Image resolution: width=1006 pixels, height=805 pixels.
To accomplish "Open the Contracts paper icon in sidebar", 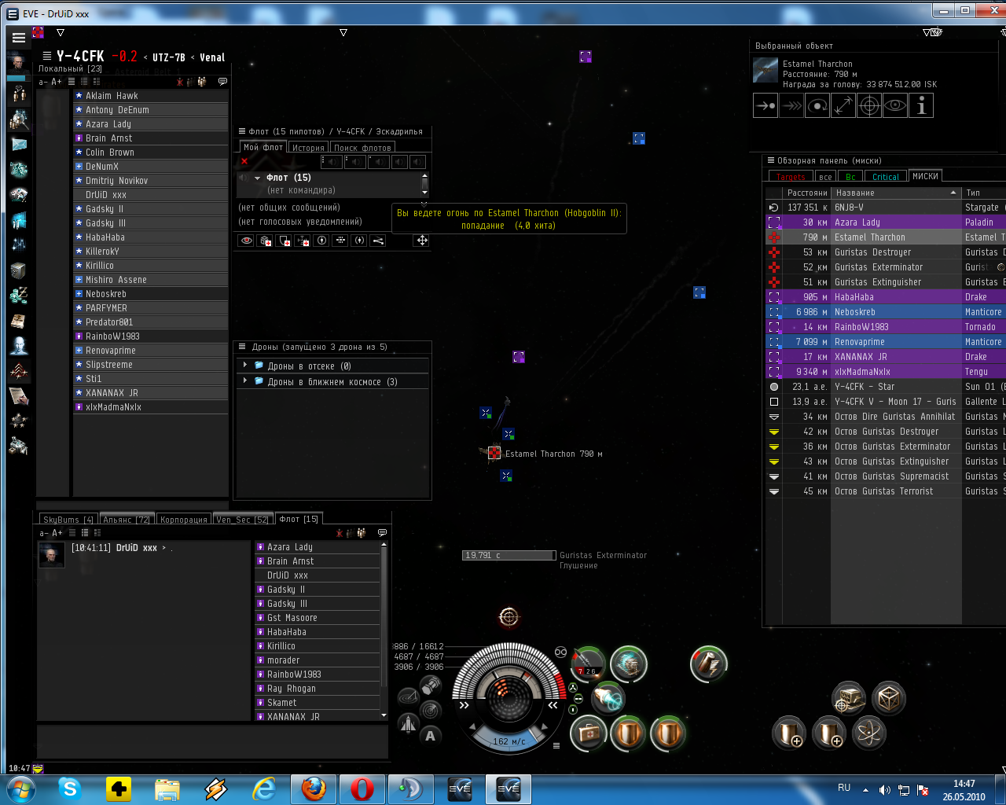I will click(x=19, y=396).
